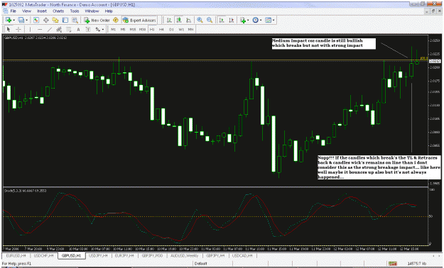Select the horizontal line drawing tool
The width and height of the screenshot is (444, 268).
(40, 29)
